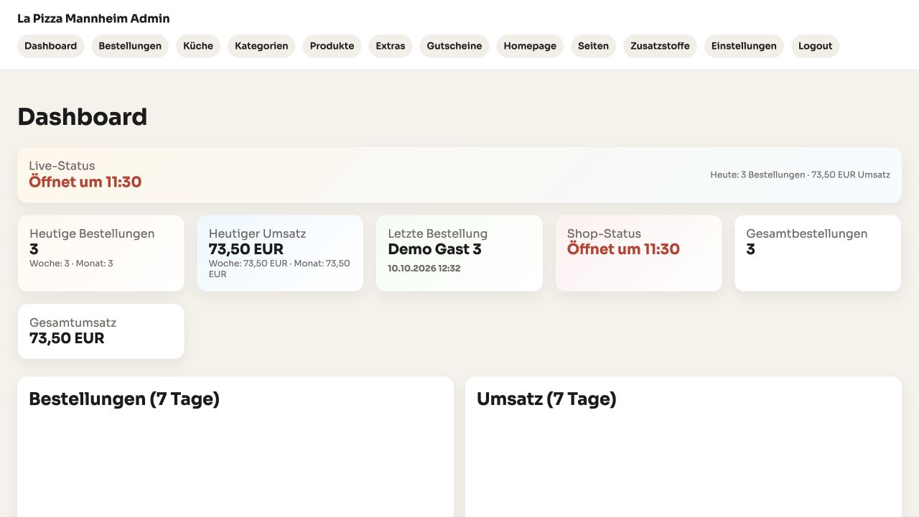Open the Küche view
Viewport: 919px width, 517px height.
[x=198, y=46]
